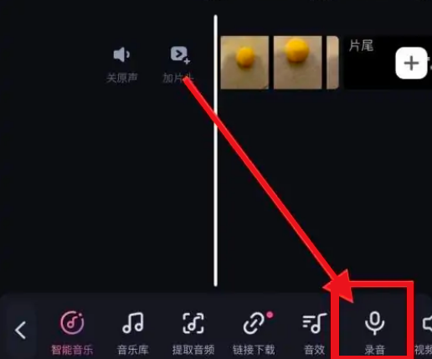Select the second orange-ball clip thumbnail
The width and height of the screenshot is (432, 359).
(297, 63)
